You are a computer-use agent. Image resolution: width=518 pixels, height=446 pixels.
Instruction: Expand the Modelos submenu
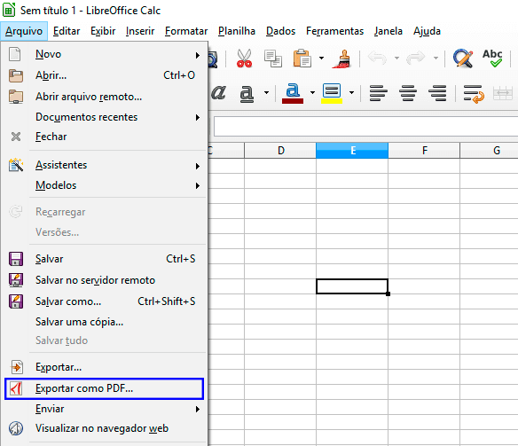pyautogui.click(x=105, y=185)
